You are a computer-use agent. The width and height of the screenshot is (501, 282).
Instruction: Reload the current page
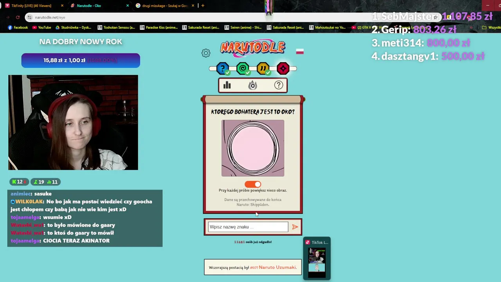18,17
